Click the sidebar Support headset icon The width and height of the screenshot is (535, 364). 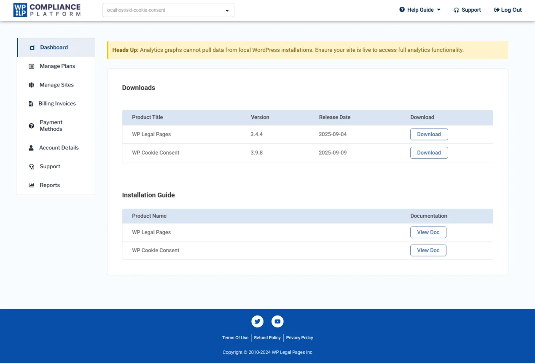coord(31,167)
